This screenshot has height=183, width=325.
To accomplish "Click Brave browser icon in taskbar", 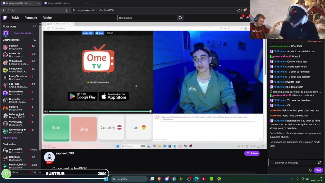I will click(x=159, y=179).
